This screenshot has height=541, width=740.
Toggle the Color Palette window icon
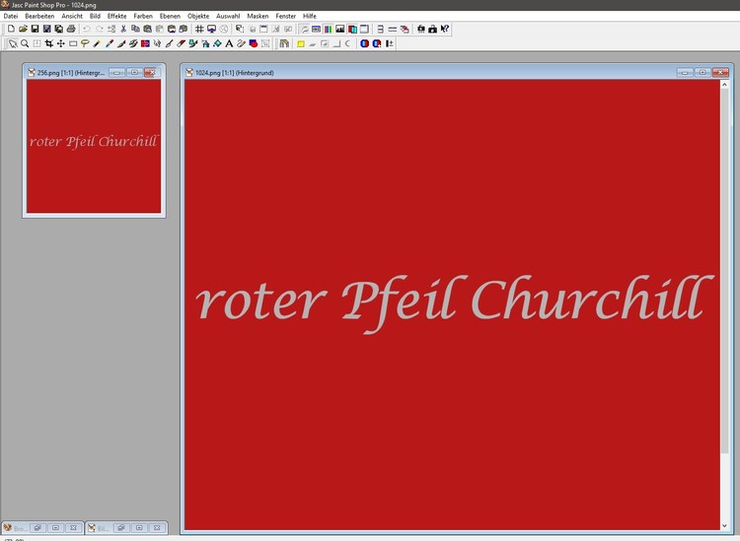pos(329,30)
